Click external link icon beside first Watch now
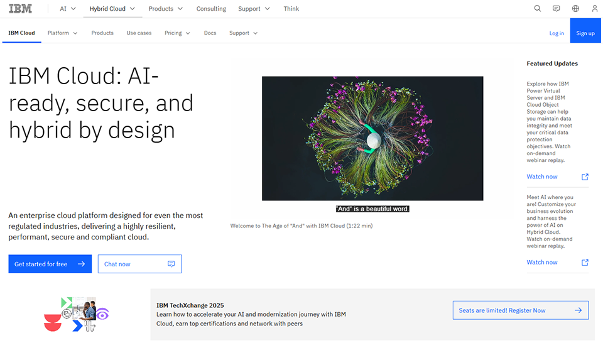This screenshot has height=343, width=603. (585, 177)
